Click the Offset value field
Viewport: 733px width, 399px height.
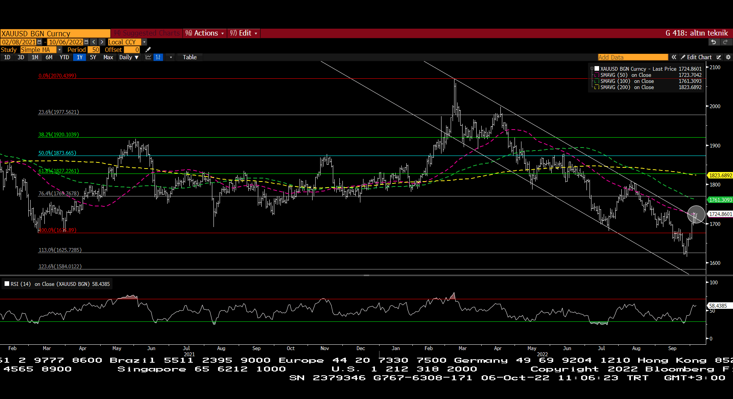tap(132, 50)
